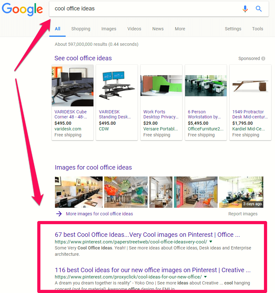Screen dimensions: 275x293
Task: Open image of lounge with orange chair
Action: point(196,192)
